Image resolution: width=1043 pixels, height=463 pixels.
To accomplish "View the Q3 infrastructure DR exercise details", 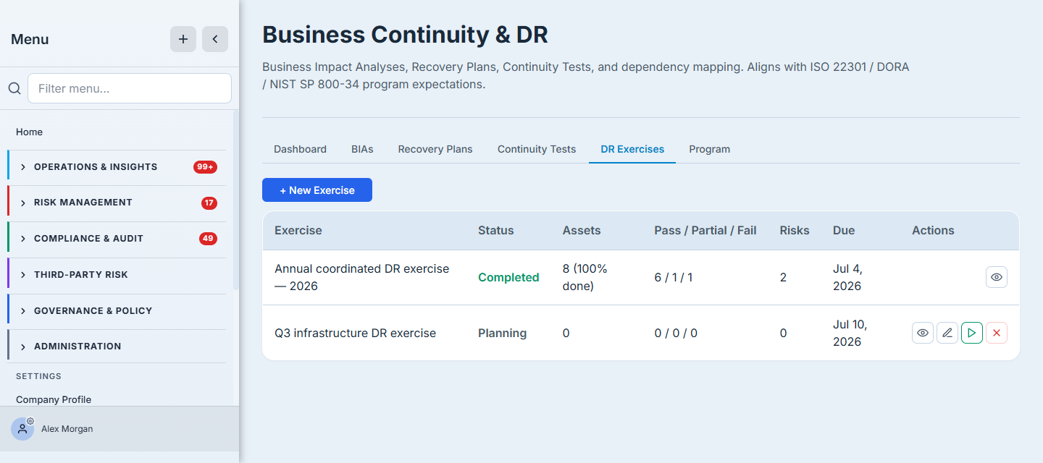I will tap(923, 333).
